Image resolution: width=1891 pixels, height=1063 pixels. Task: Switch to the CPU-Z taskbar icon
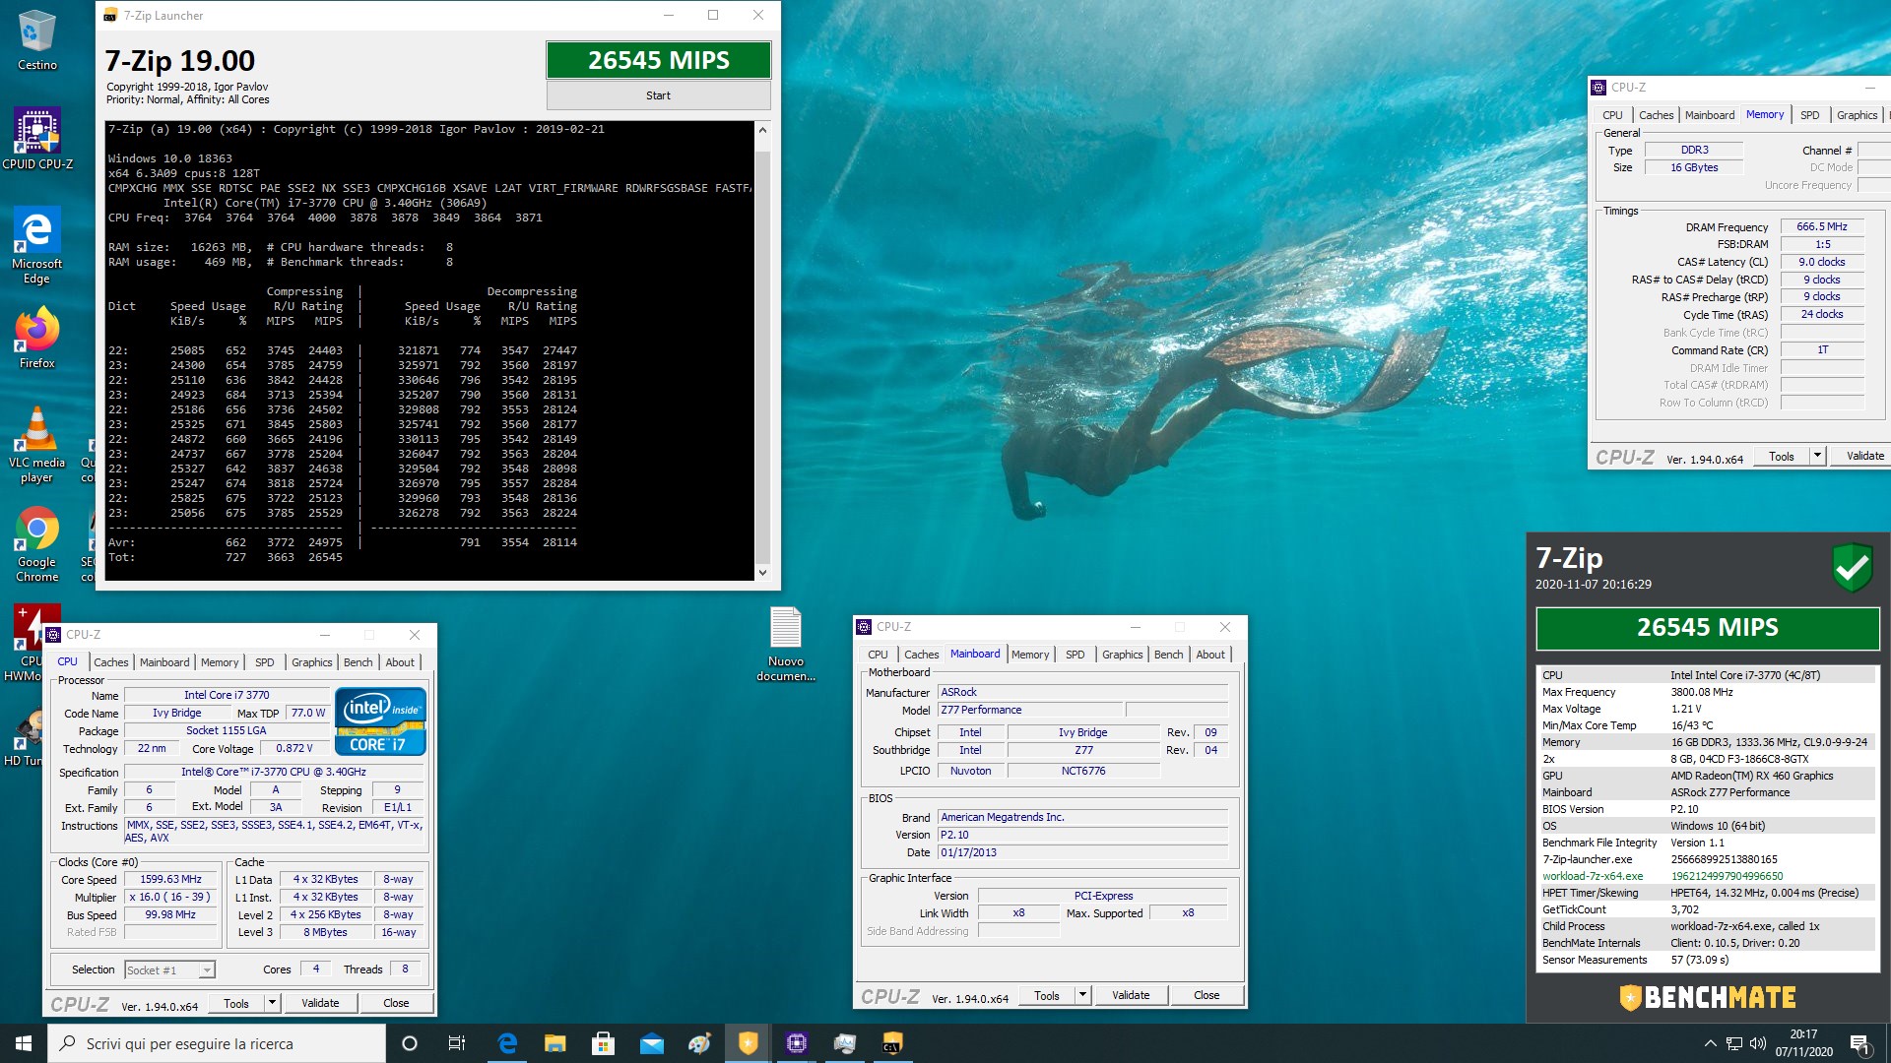[797, 1043]
